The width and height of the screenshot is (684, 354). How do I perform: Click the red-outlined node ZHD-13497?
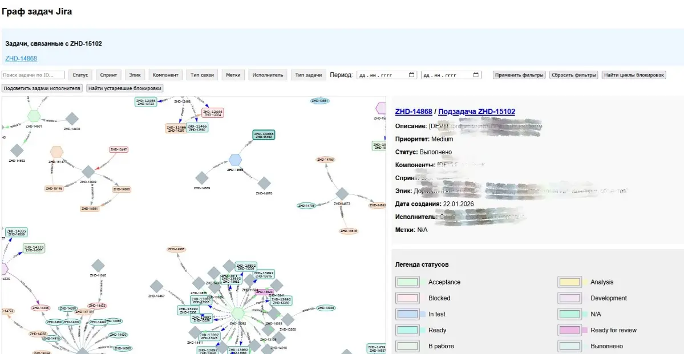coord(118,150)
